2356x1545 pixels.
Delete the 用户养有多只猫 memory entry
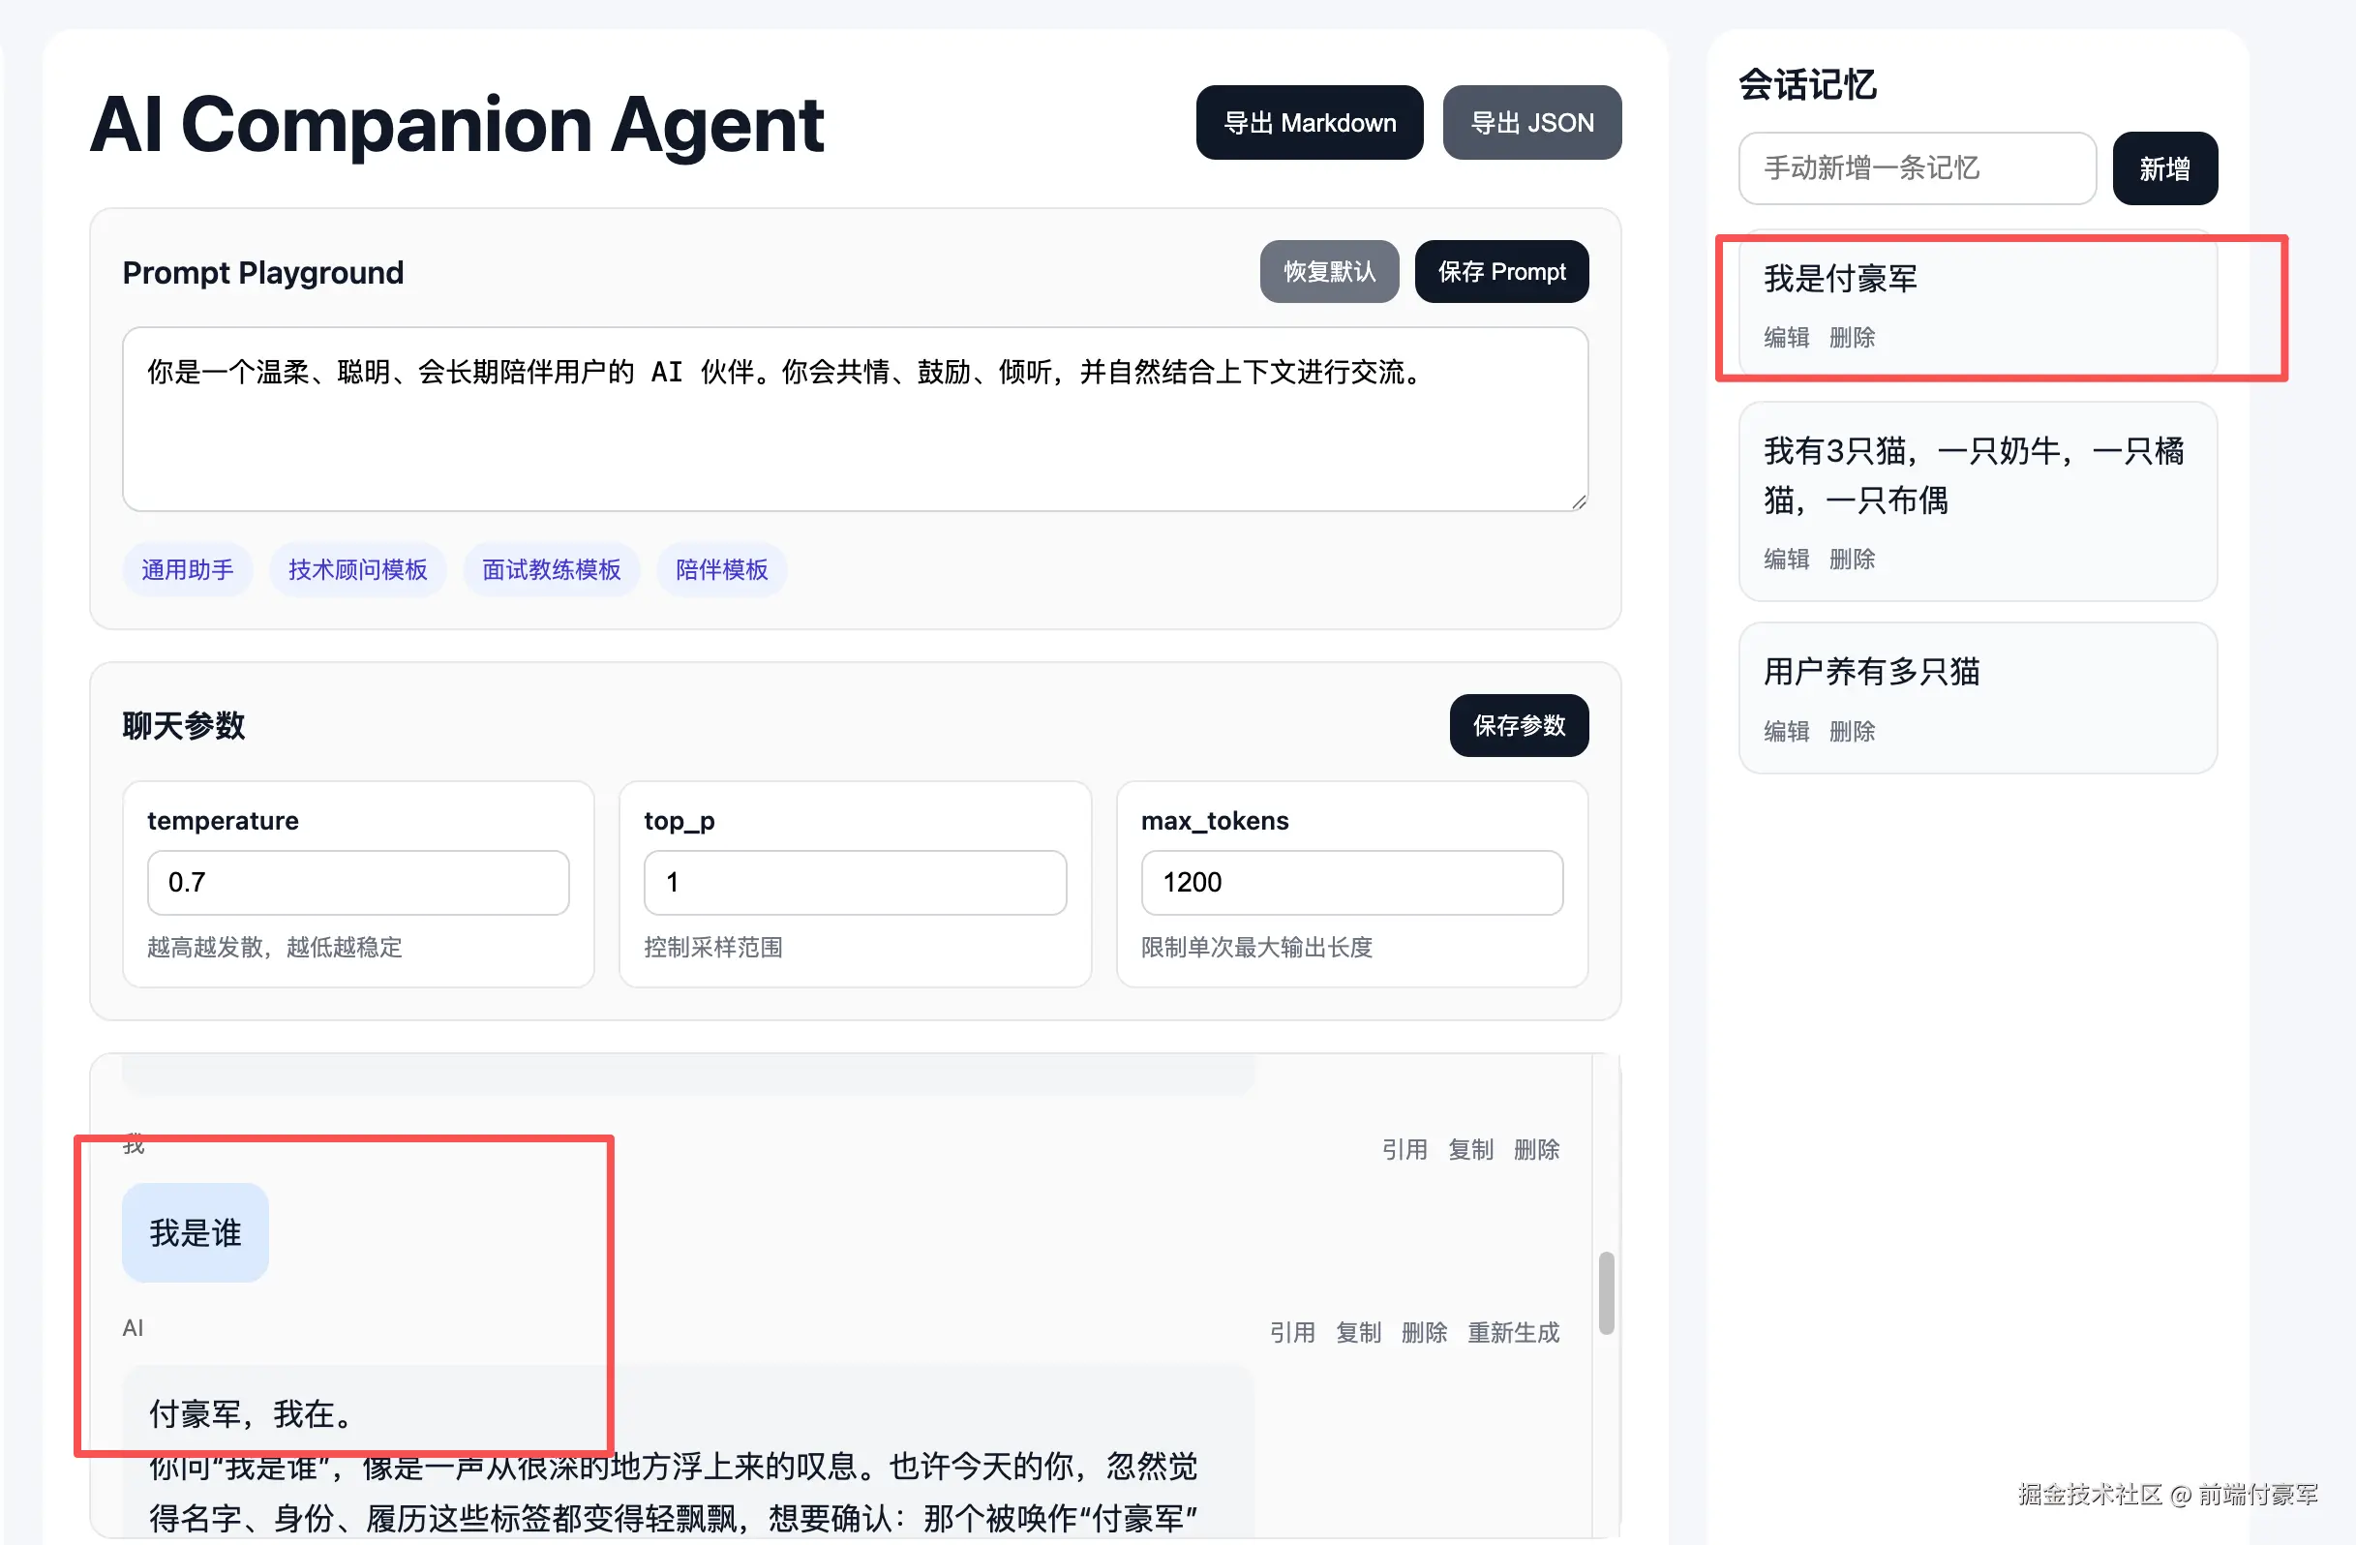[x=1851, y=732]
